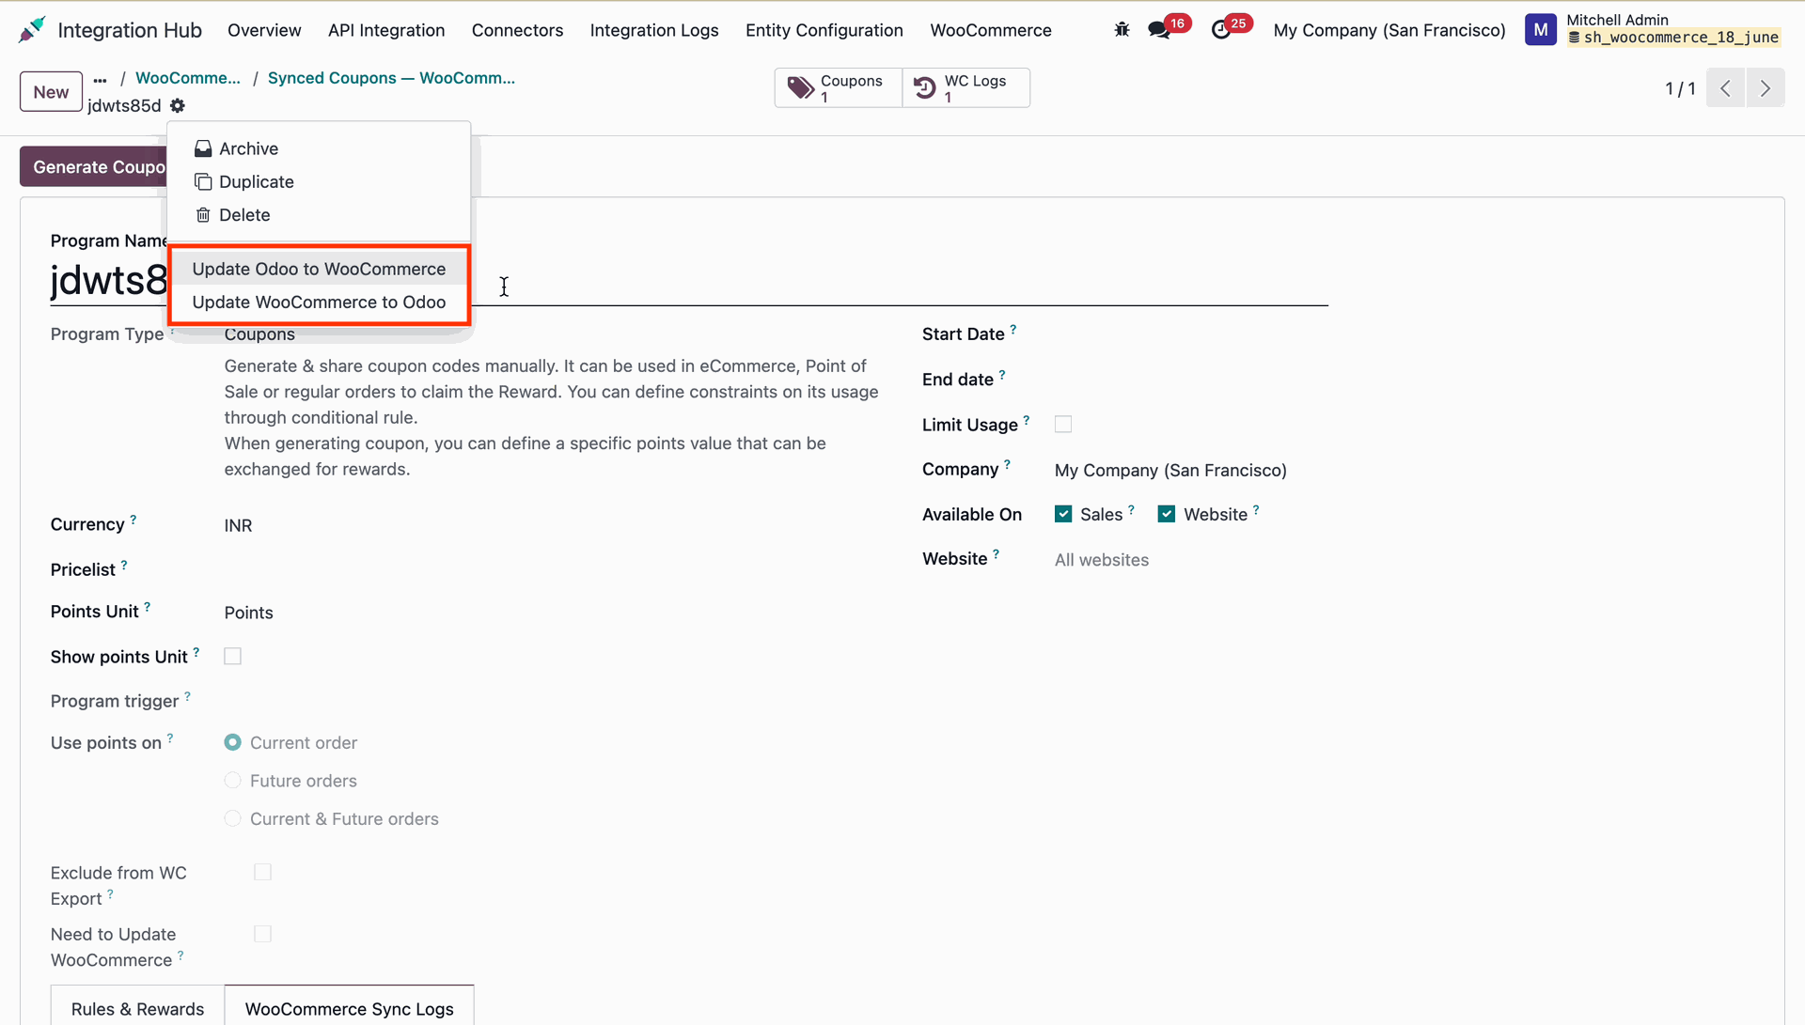Go to next record arrow
The image size is (1805, 1025).
point(1766,88)
